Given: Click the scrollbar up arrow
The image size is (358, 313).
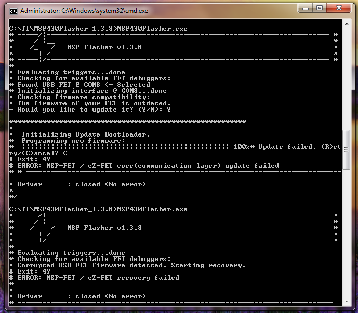Looking at the screenshot, I should [x=347, y=24].
